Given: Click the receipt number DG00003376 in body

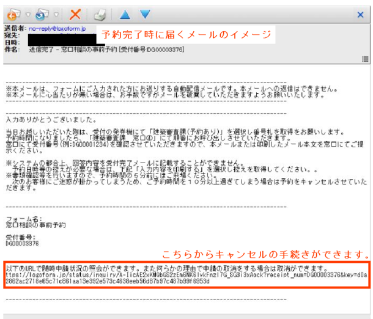Looking at the screenshot, I should 22,243.
